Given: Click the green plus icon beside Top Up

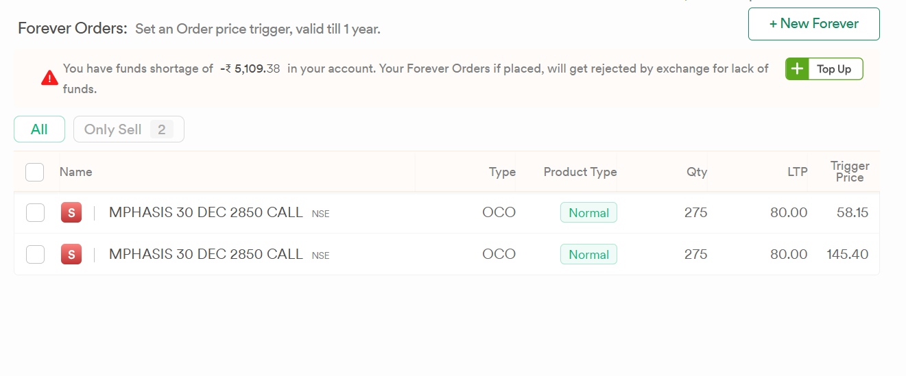Looking at the screenshot, I should 797,69.
